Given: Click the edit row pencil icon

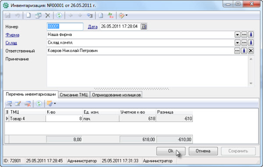Looking at the screenshot, I should [18, 104].
